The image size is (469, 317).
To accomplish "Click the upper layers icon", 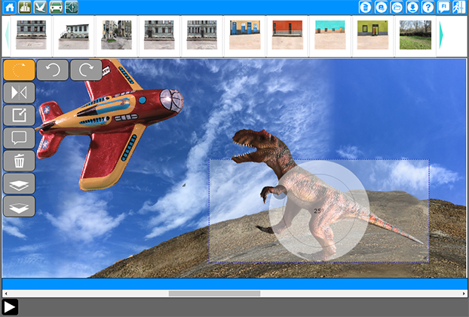I will pos(19,184).
